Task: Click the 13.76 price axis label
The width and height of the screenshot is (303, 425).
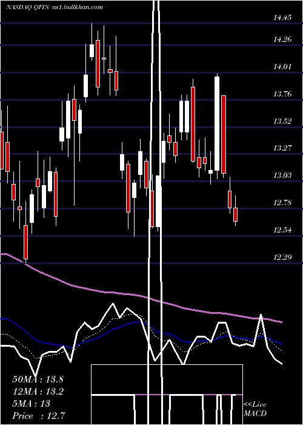Action: point(282,94)
